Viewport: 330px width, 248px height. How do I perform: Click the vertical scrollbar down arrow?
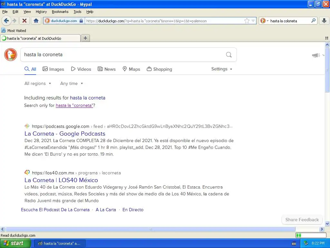pos(327,223)
